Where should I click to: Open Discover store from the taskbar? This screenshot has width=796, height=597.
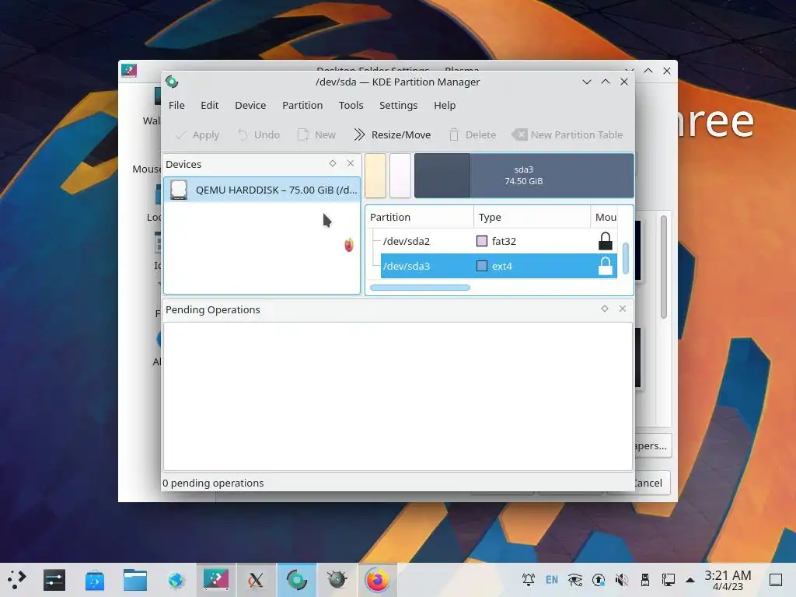pos(94,580)
